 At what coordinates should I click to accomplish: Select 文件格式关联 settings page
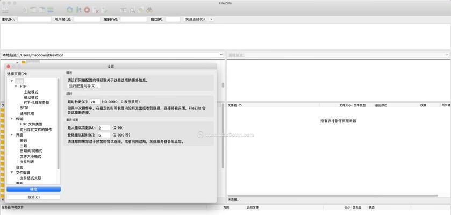pyautogui.click(x=31, y=178)
